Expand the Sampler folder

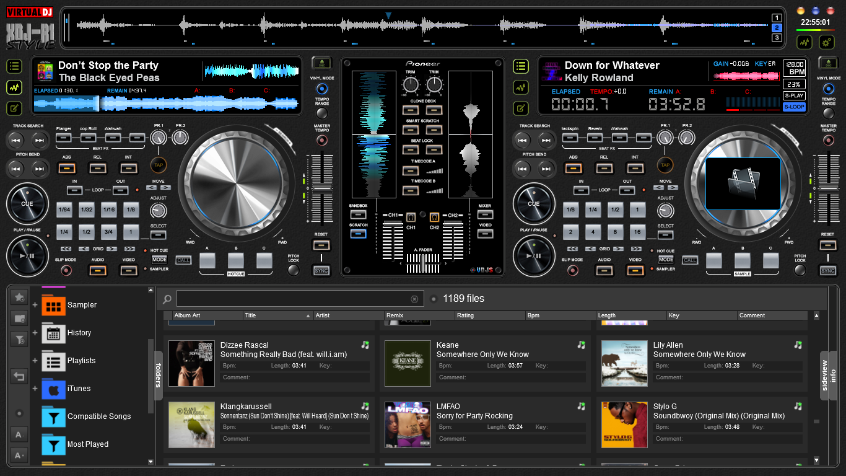(x=35, y=305)
